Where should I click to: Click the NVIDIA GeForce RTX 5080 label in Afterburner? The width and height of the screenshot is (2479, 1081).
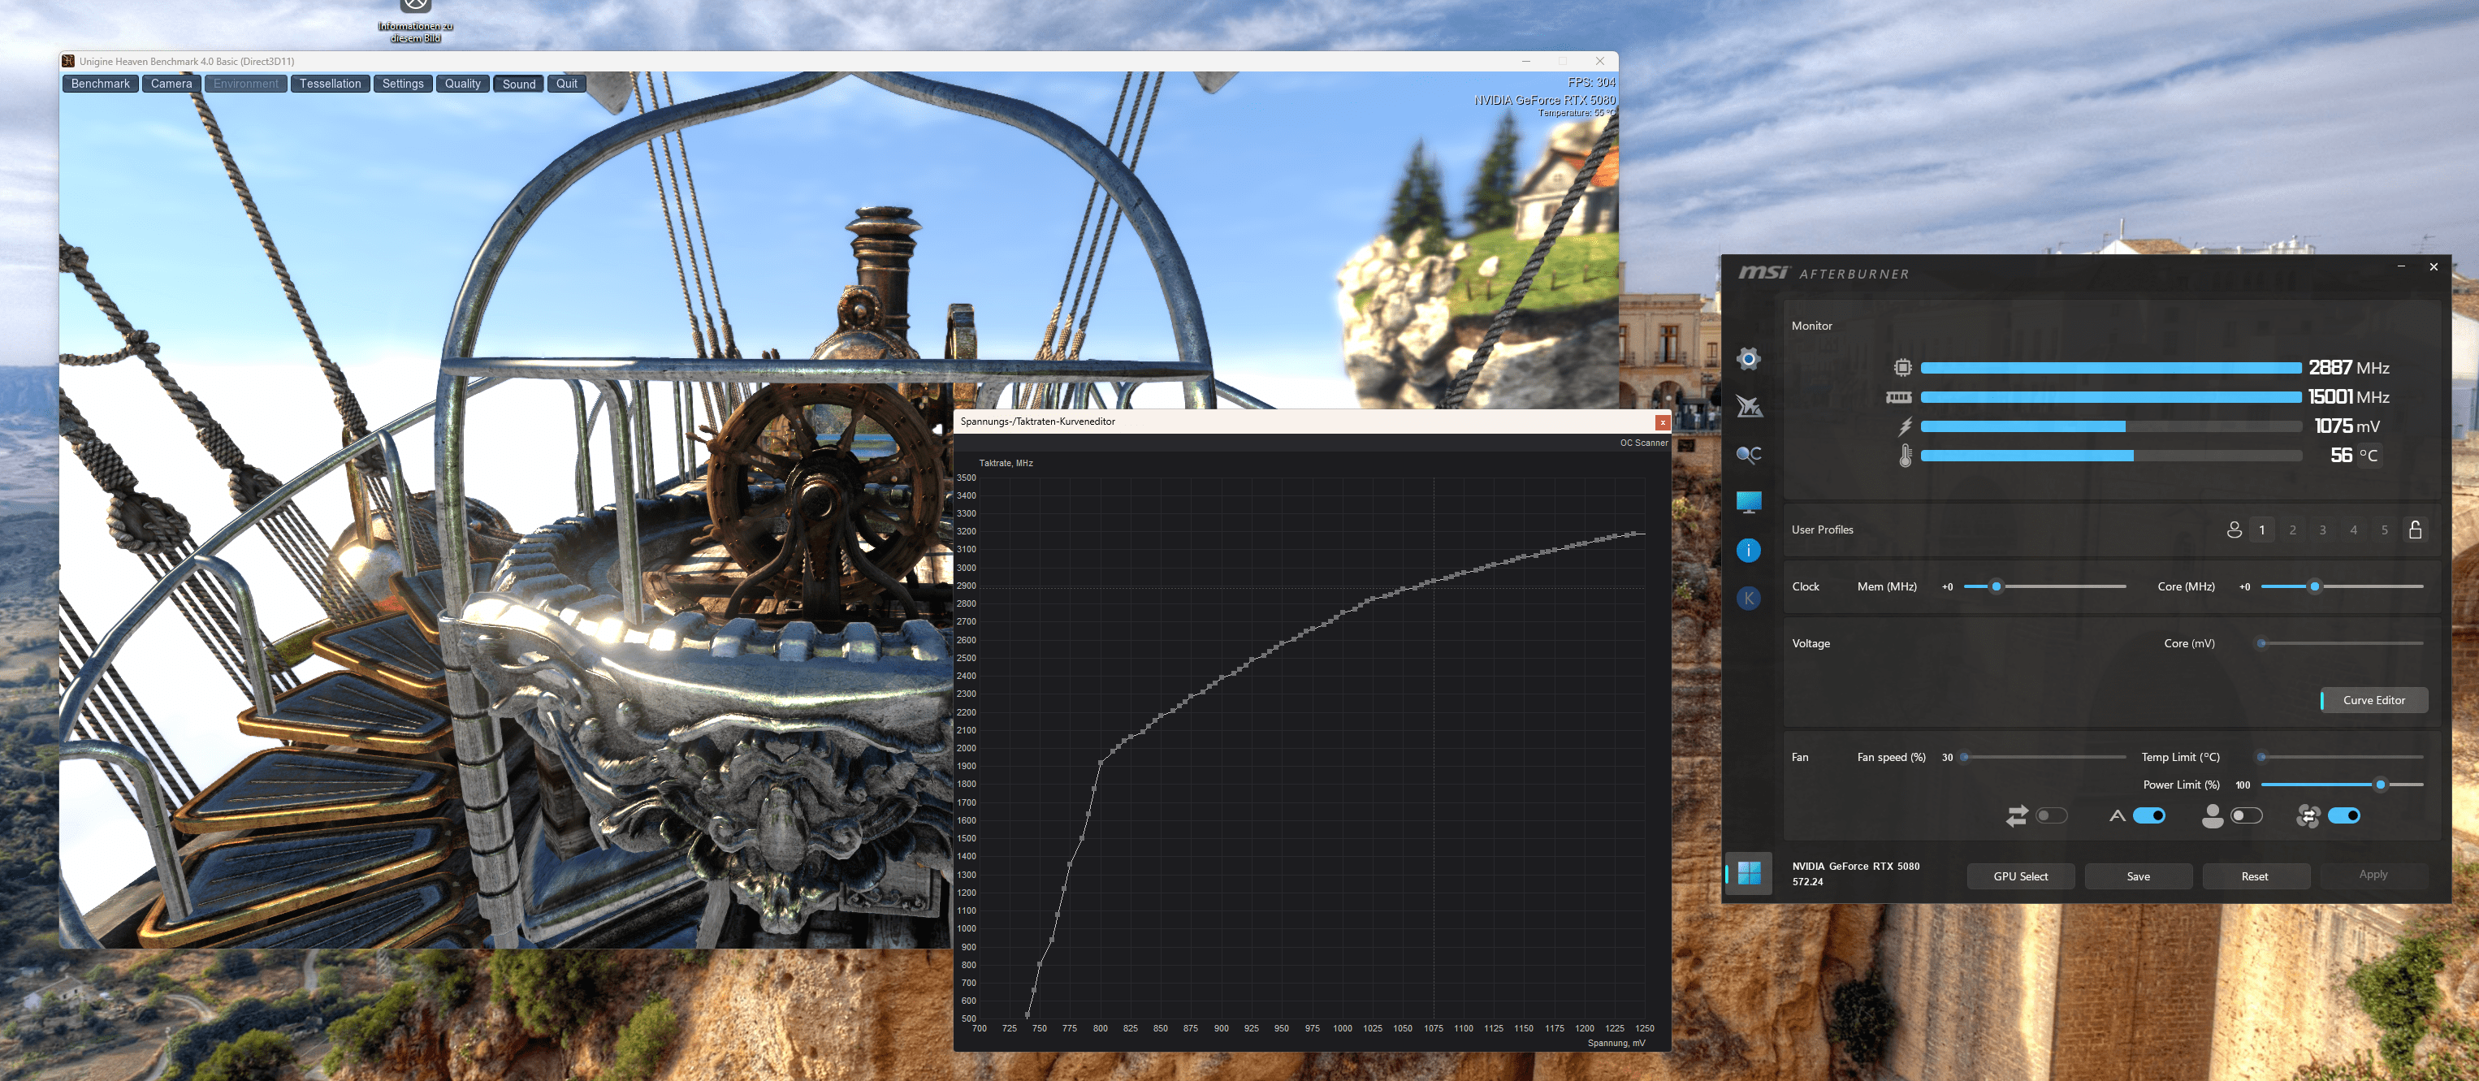1854,867
